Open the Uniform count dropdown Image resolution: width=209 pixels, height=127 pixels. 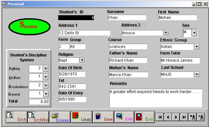[x=46, y=77]
